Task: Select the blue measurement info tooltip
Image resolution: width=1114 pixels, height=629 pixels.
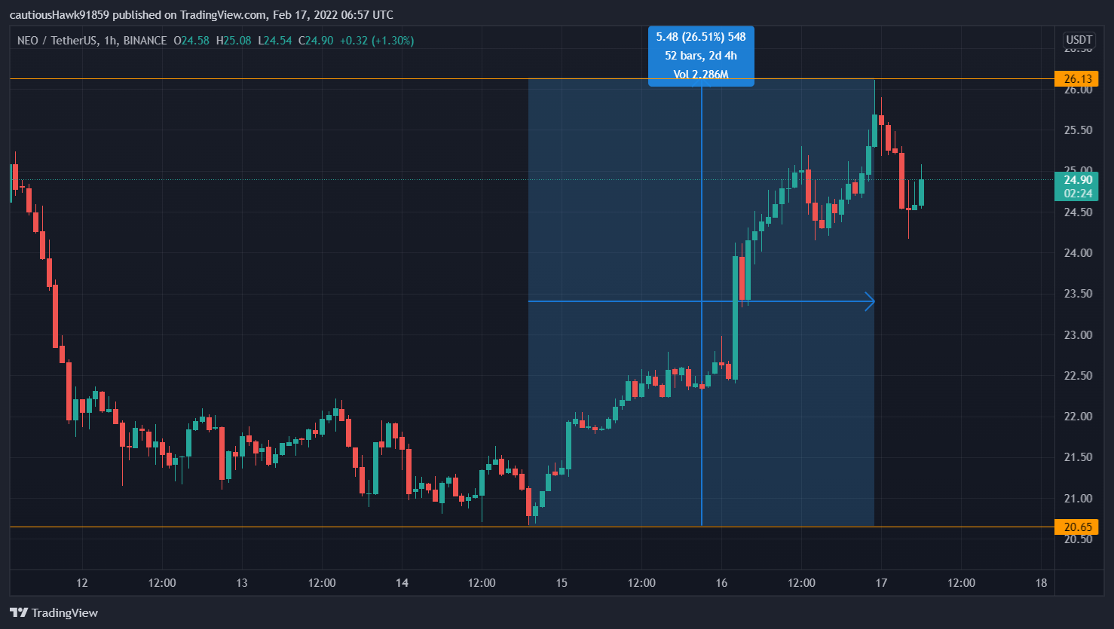Action: (701, 56)
